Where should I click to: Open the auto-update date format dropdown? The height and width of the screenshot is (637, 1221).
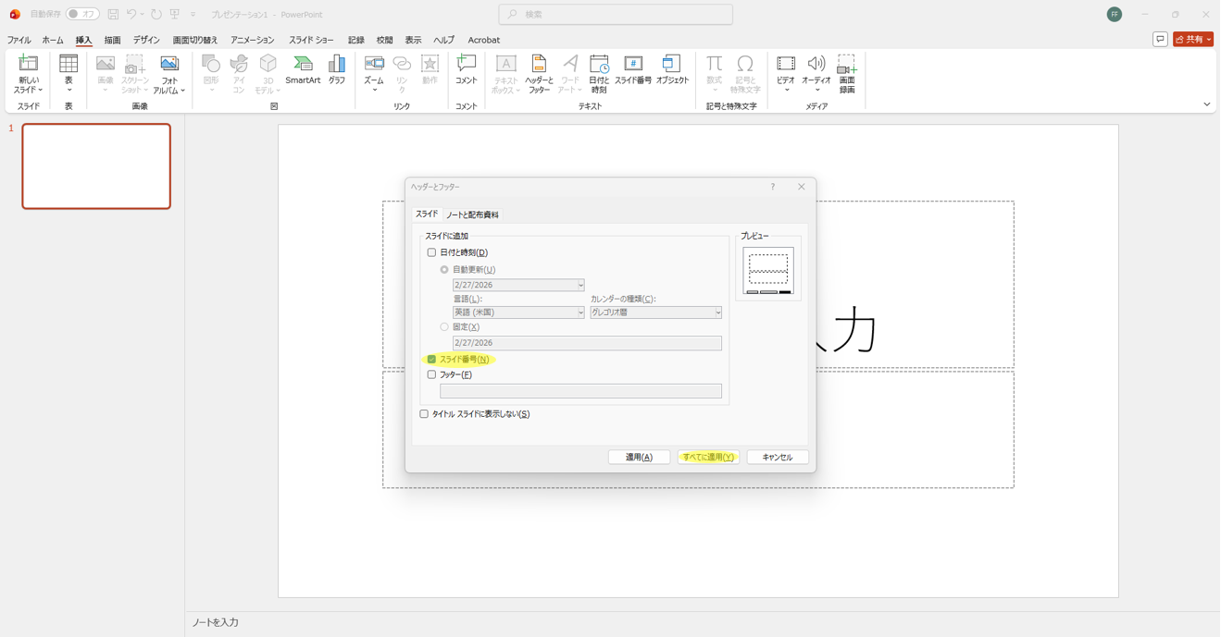[x=580, y=286]
